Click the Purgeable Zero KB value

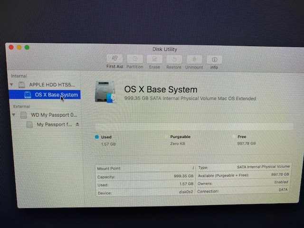click(178, 143)
